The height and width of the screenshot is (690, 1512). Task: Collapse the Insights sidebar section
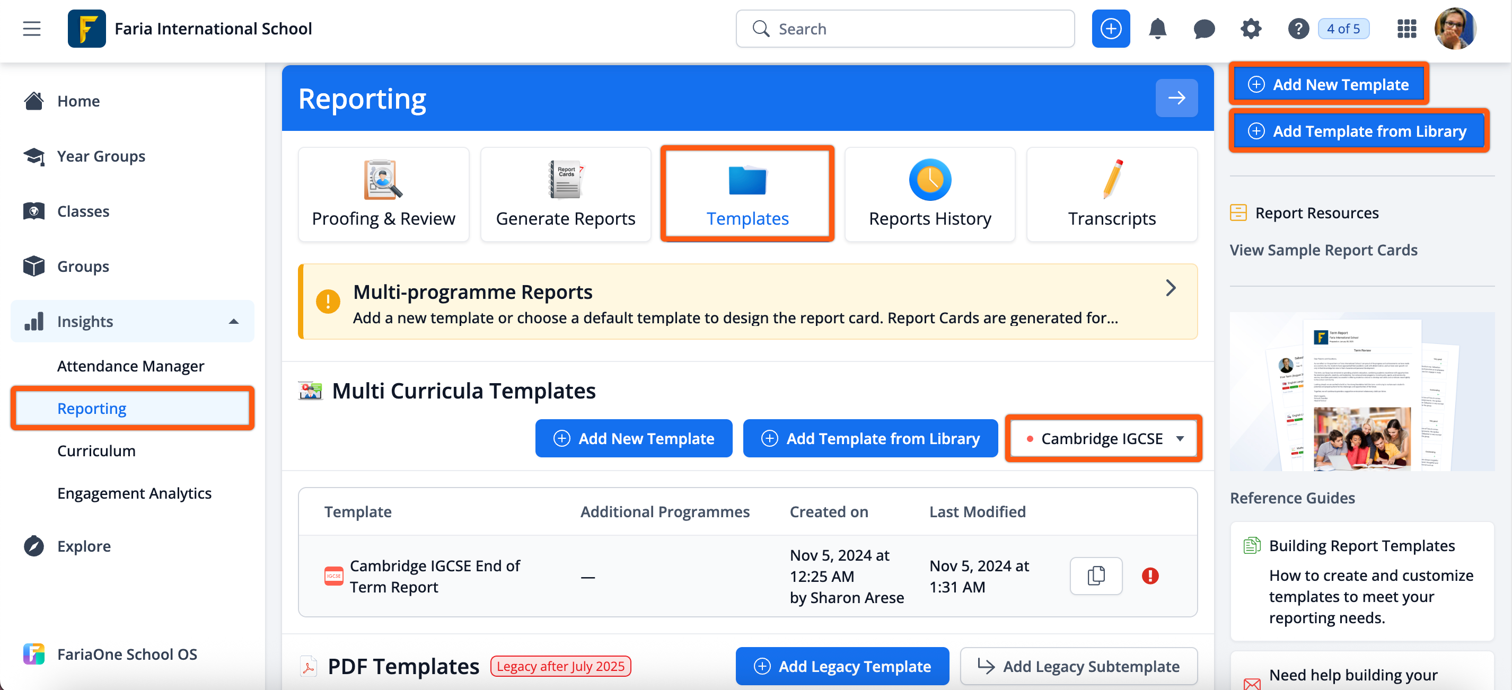click(233, 322)
